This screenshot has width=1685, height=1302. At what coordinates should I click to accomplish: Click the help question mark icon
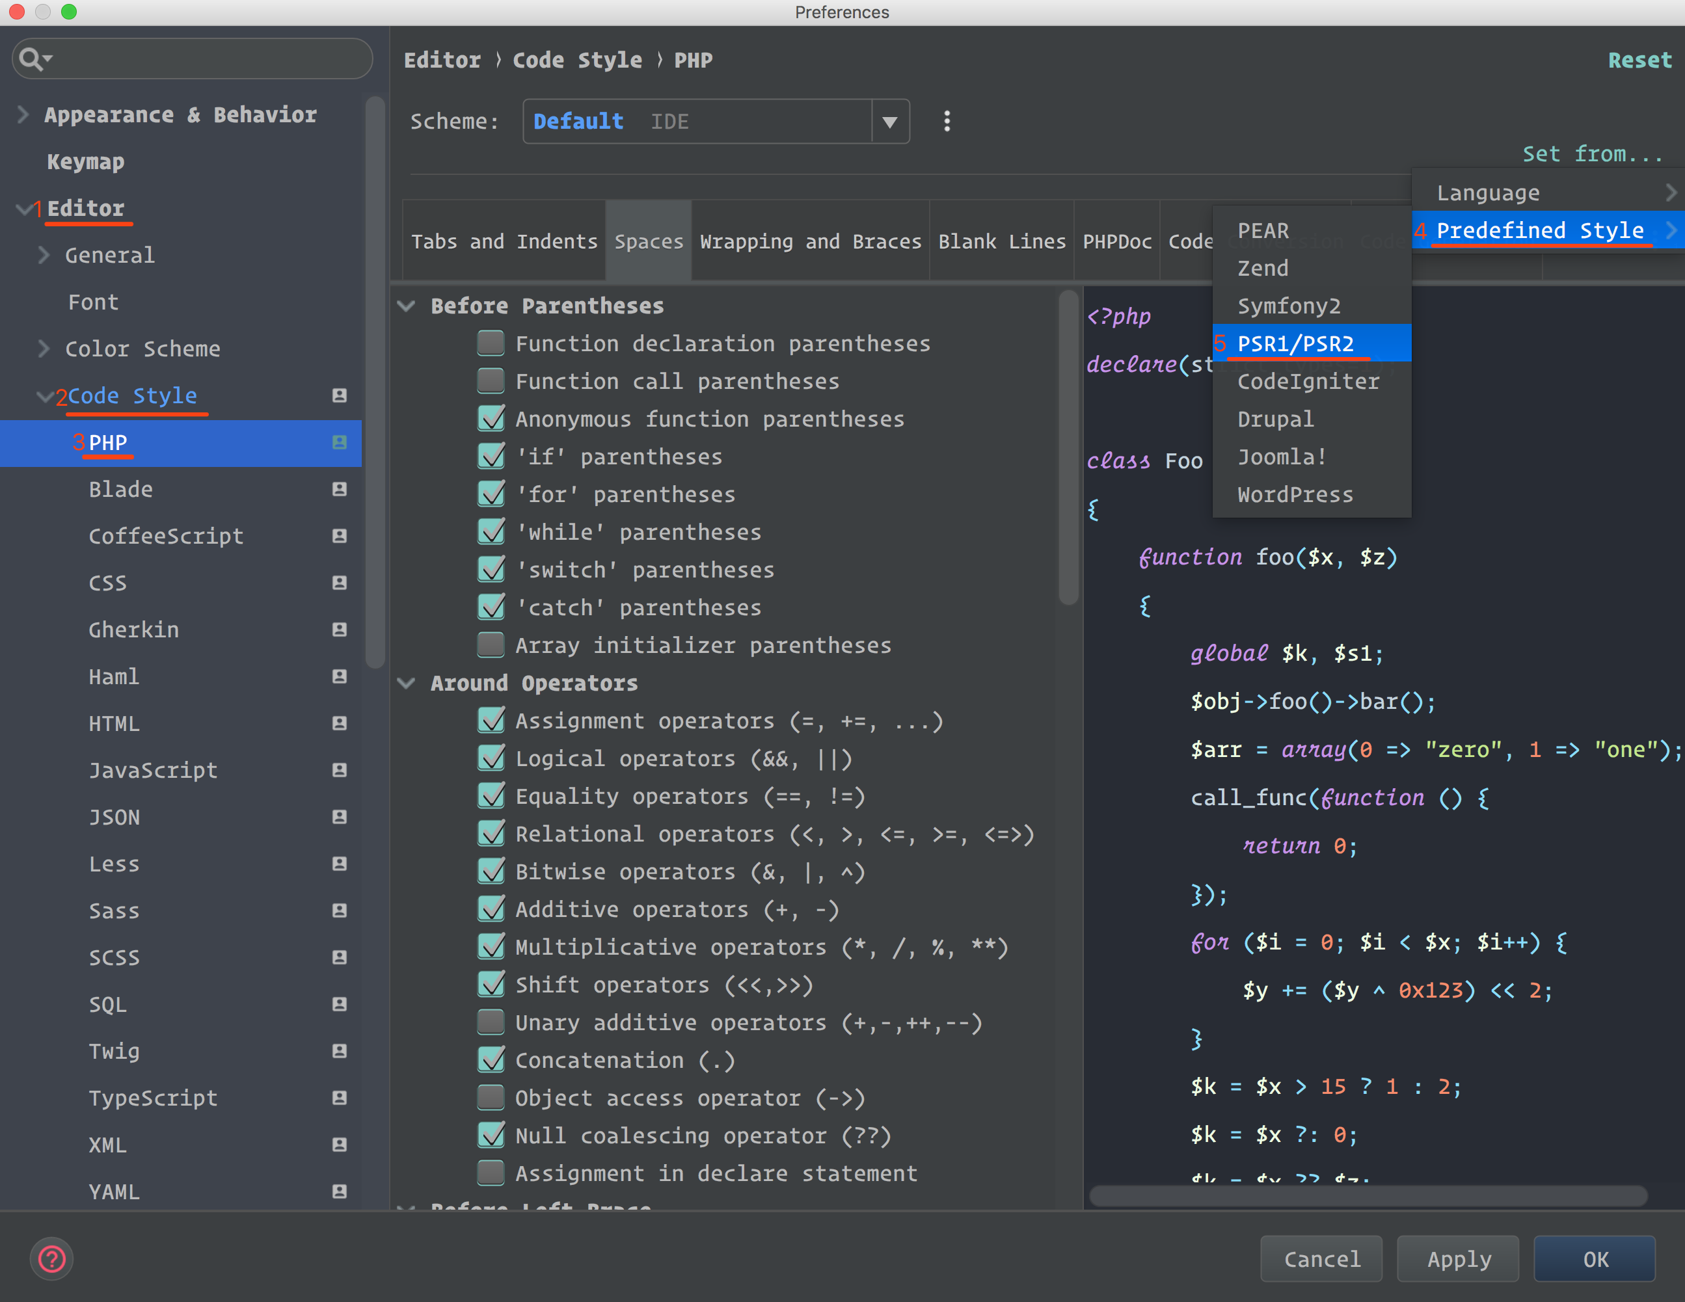pos(51,1259)
